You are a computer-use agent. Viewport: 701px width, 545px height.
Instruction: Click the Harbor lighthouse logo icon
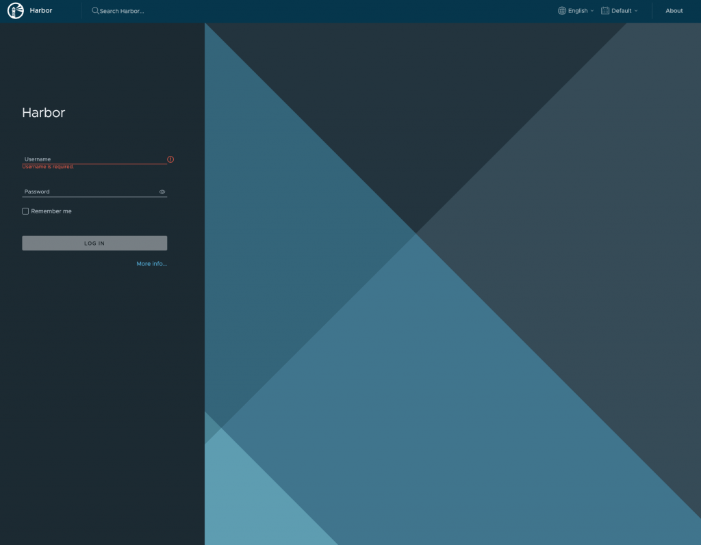16,11
